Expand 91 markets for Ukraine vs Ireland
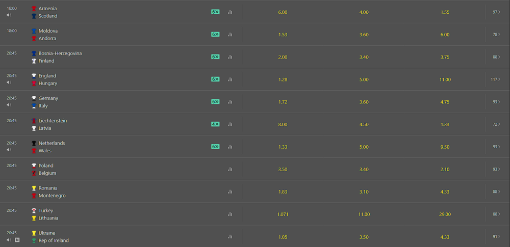 click(x=496, y=237)
